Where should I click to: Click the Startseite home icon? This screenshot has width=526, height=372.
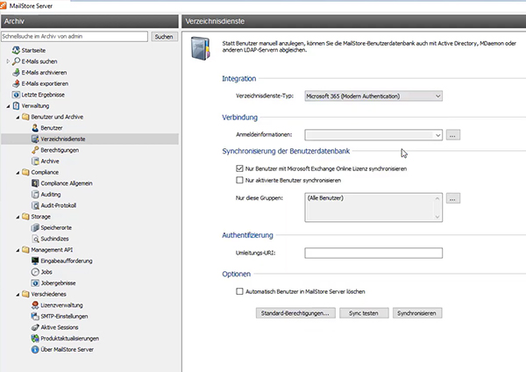pyautogui.click(x=15, y=50)
